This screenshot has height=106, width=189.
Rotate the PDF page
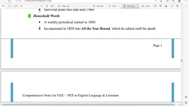(x=47, y=6)
